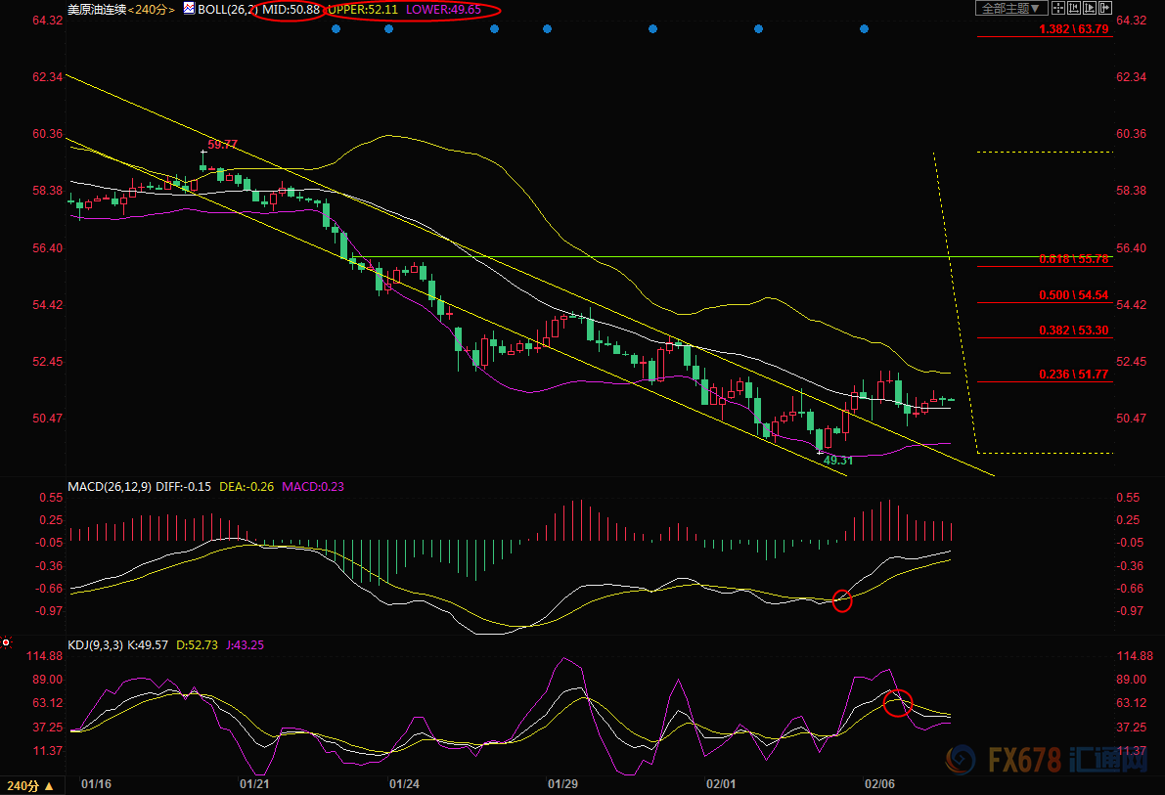Click the red flashing alert icon left of KDJ
1165x795 pixels.
[x=6, y=642]
